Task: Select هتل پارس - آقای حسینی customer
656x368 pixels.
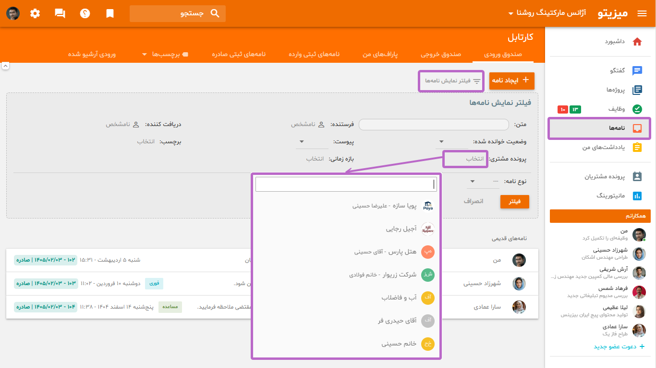Action: (x=346, y=252)
